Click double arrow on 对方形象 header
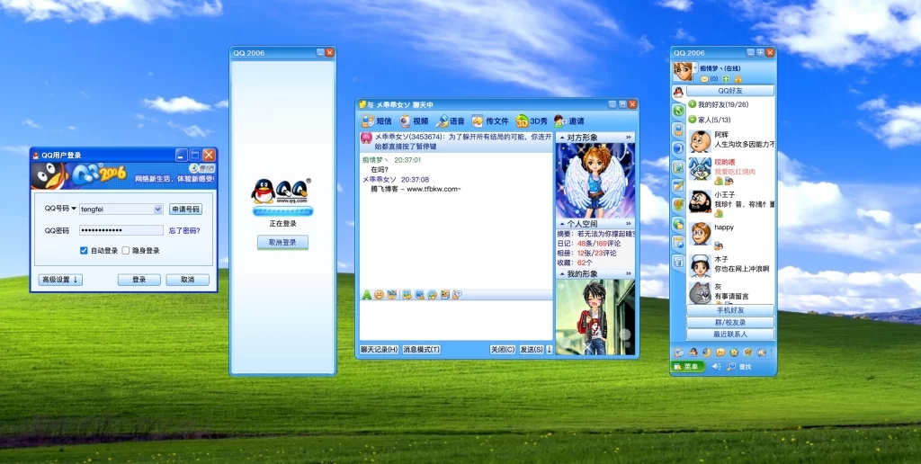This screenshot has height=464, width=921. pos(628,138)
